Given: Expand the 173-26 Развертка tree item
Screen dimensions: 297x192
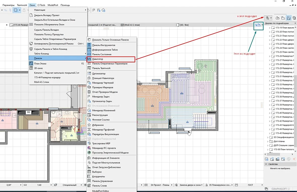Looking at the screenshot, I should [270, 56].
